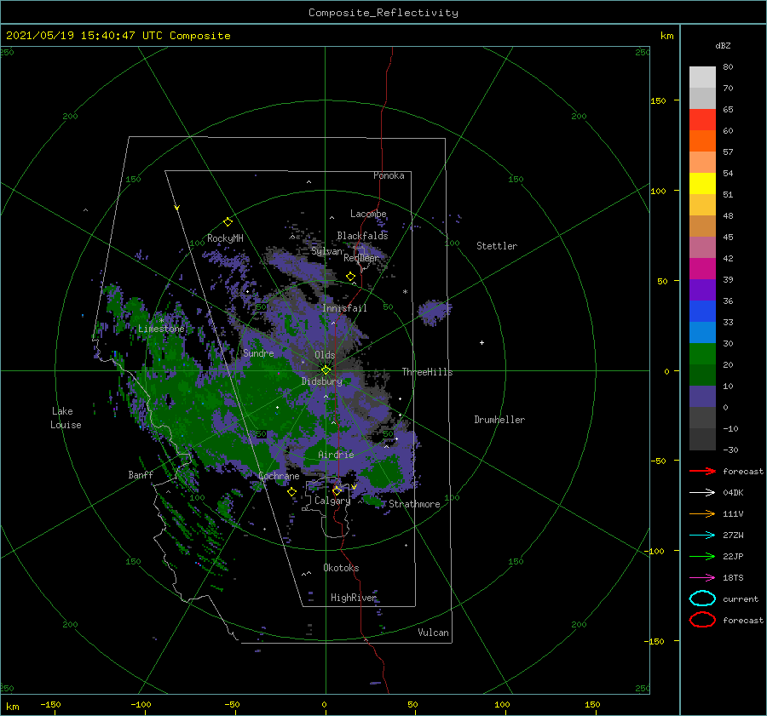Screen dimensions: 767x716
Task: Select the dark gray -10 dBZ swatch
Action: pyautogui.click(x=702, y=439)
